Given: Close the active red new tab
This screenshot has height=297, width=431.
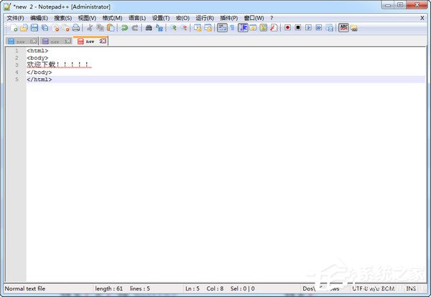Looking at the screenshot, I should [x=103, y=41].
